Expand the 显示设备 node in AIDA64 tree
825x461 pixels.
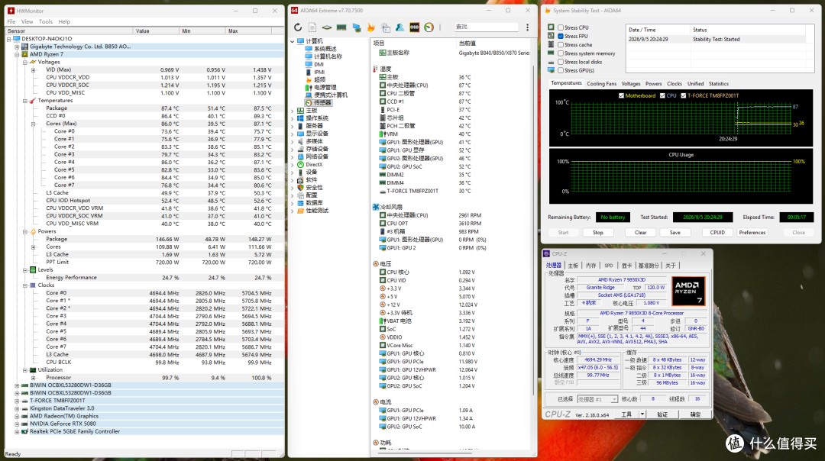(x=293, y=134)
